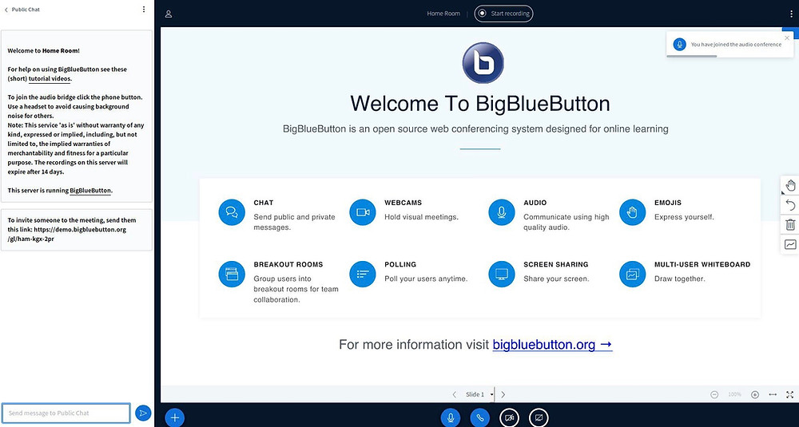Click the Home Room title text

point(443,14)
